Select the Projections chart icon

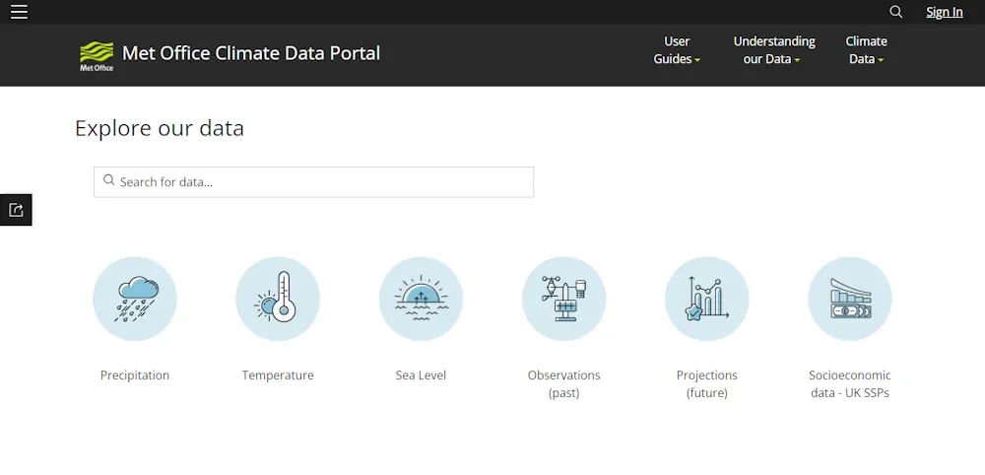coord(706,299)
